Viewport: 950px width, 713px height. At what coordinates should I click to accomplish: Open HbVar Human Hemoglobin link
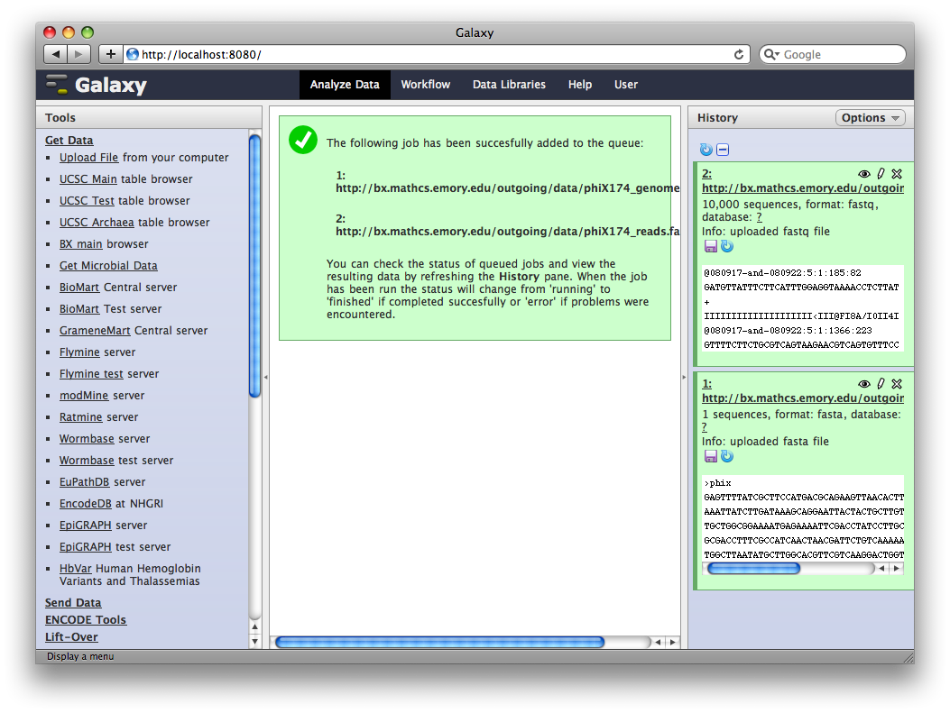(75, 569)
